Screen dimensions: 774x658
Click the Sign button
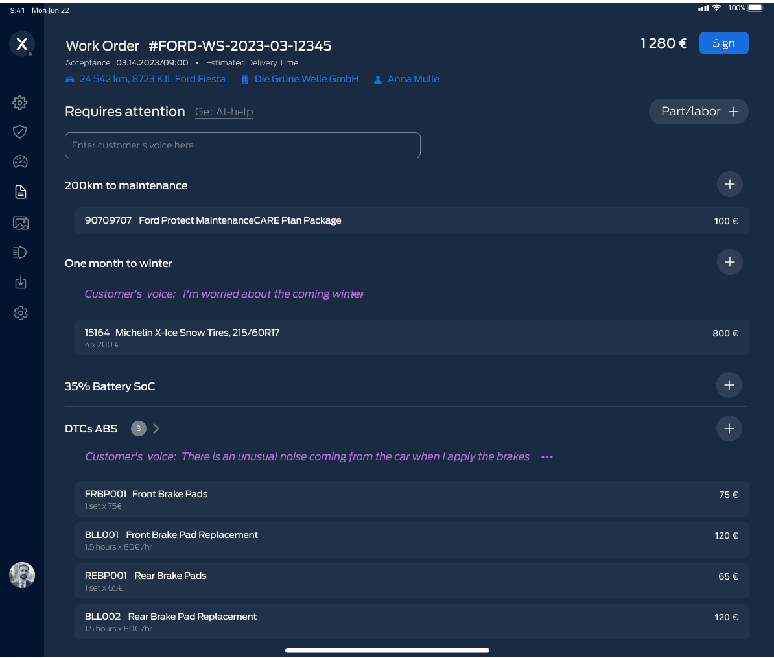(x=723, y=43)
